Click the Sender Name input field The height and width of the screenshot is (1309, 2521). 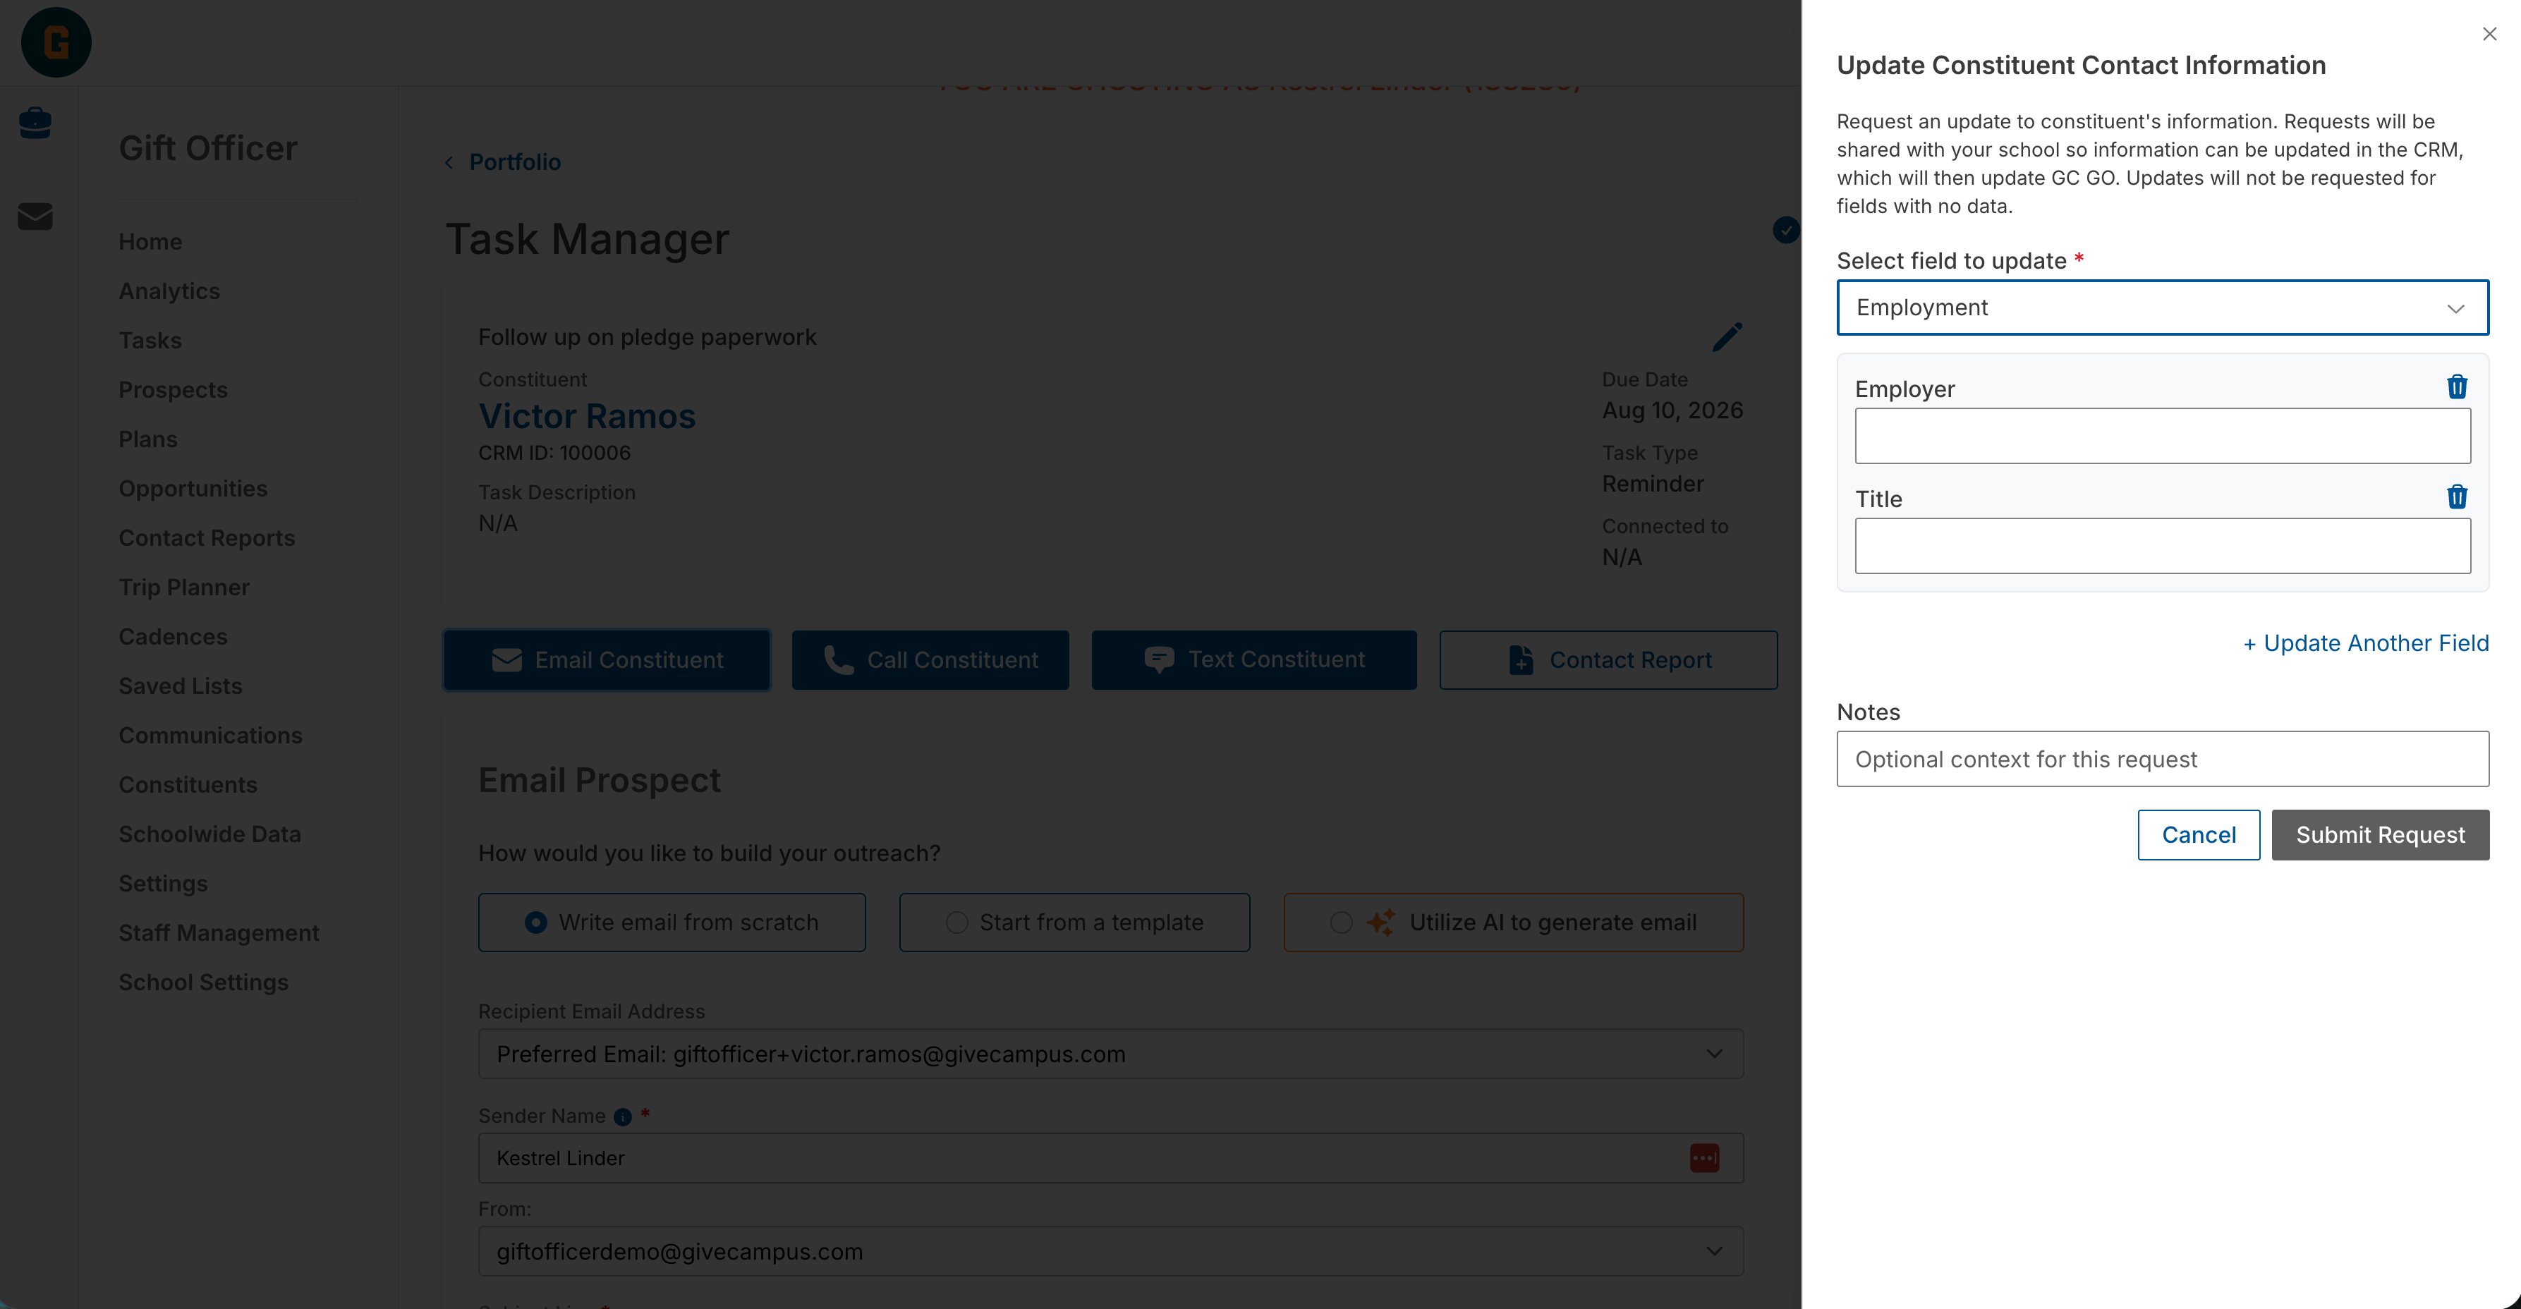coord(1110,1157)
